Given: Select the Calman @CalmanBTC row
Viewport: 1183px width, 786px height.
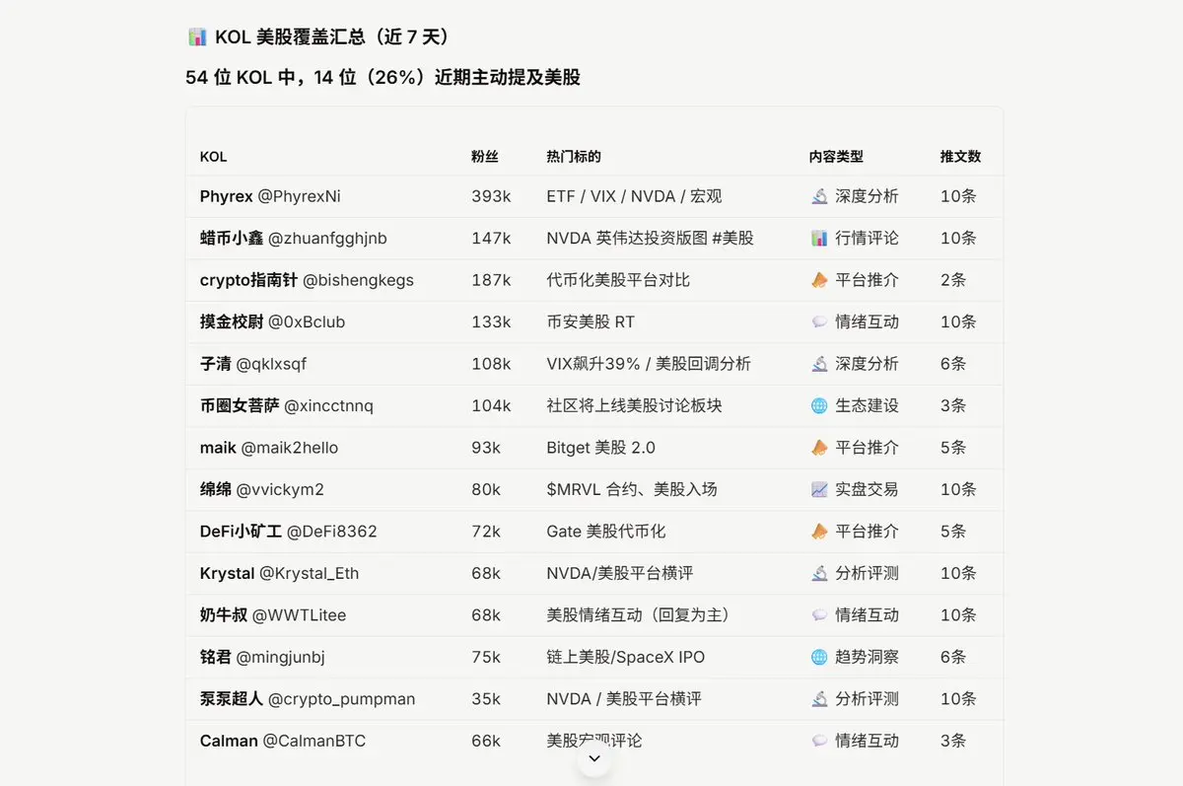Looking at the screenshot, I should pos(594,741).
